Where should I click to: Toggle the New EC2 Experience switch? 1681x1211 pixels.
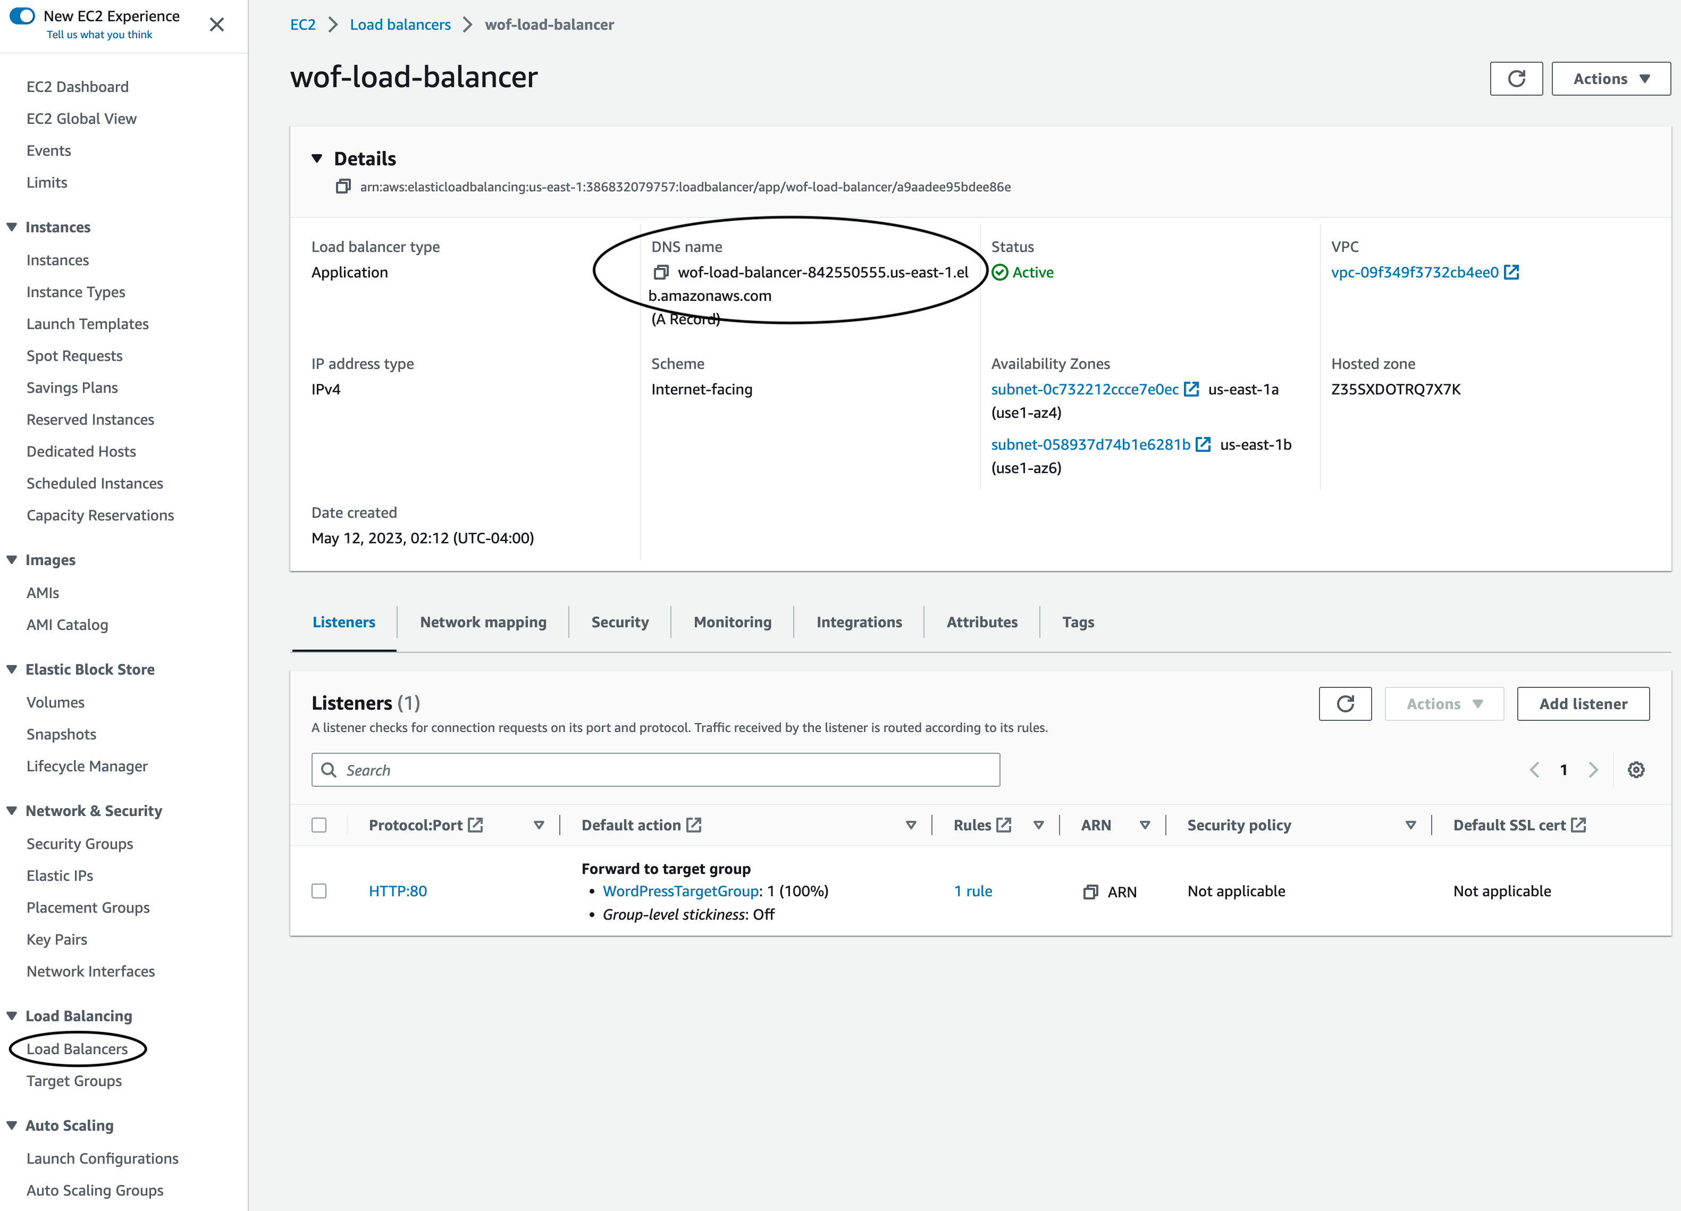click(x=22, y=15)
